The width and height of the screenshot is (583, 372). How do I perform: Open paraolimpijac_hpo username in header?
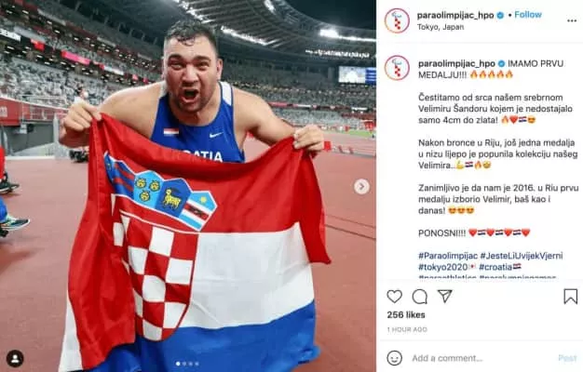coord(455,15)
